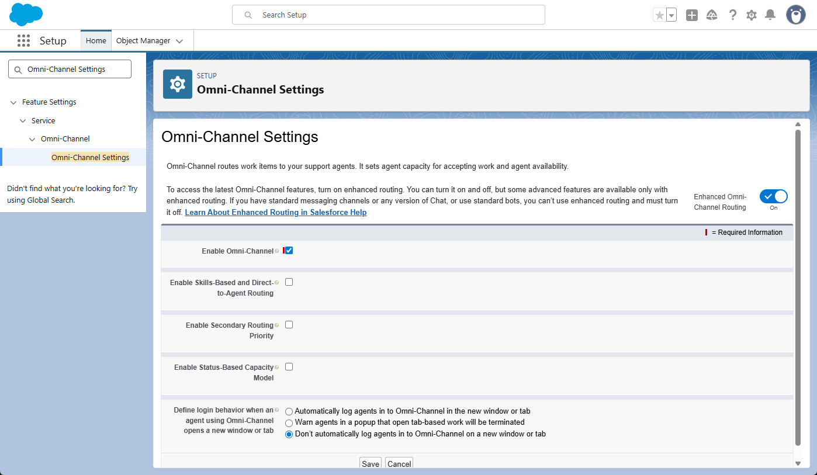Open the Trailhead guidance icon
Viewport: 817px width, 475px height.
click(x=712, y=15)
